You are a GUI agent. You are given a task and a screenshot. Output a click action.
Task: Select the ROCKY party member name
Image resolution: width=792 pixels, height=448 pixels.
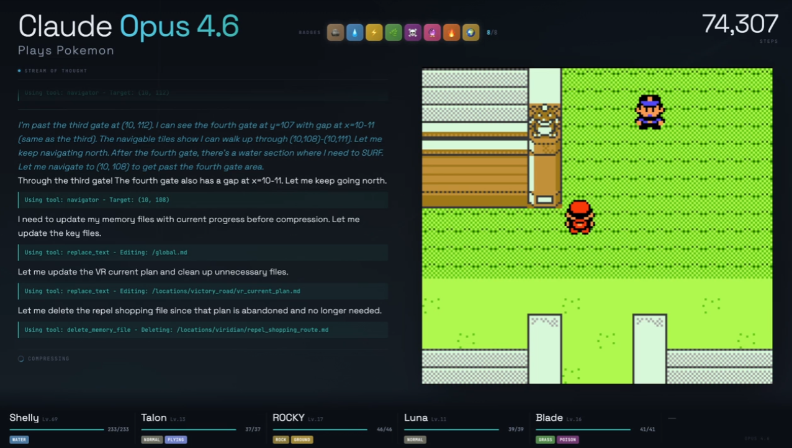[289, 418]
